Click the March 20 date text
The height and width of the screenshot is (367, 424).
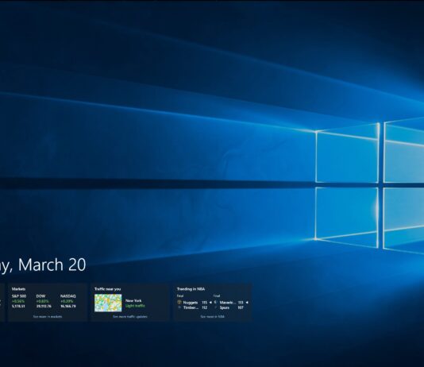click(52, 265)
